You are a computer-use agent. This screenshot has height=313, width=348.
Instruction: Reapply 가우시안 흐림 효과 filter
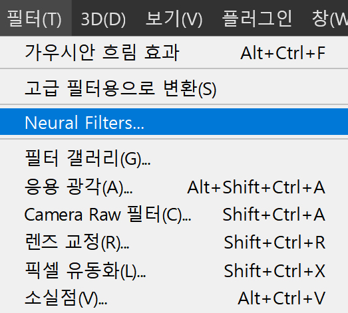174,52
